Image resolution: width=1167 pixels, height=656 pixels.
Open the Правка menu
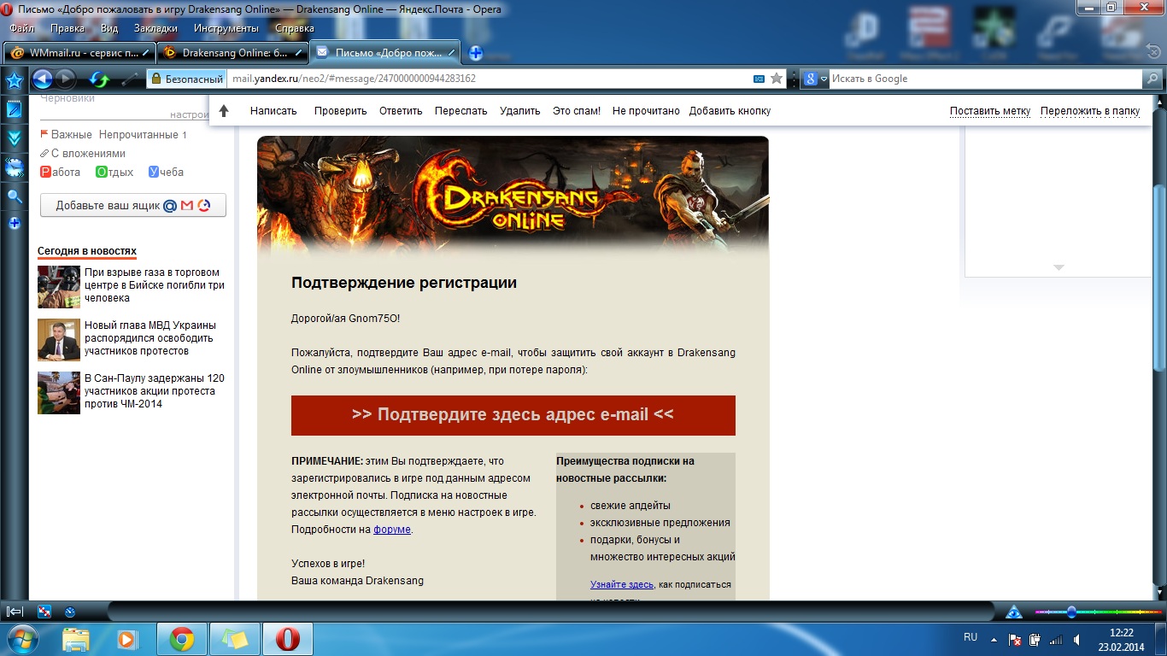click(67, 28)
